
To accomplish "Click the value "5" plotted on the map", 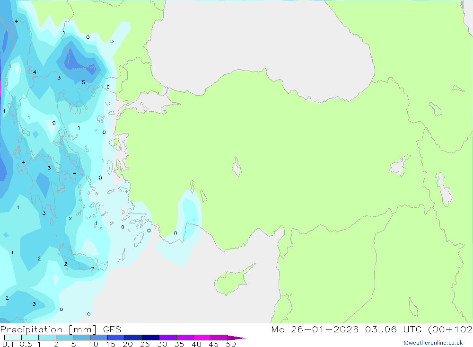I will 84,82.
